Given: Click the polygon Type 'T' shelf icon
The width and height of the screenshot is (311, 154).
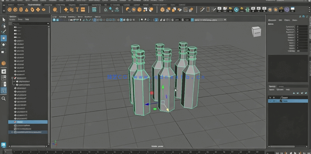Looking at the screenshot, I should click(x=77, y=10).
